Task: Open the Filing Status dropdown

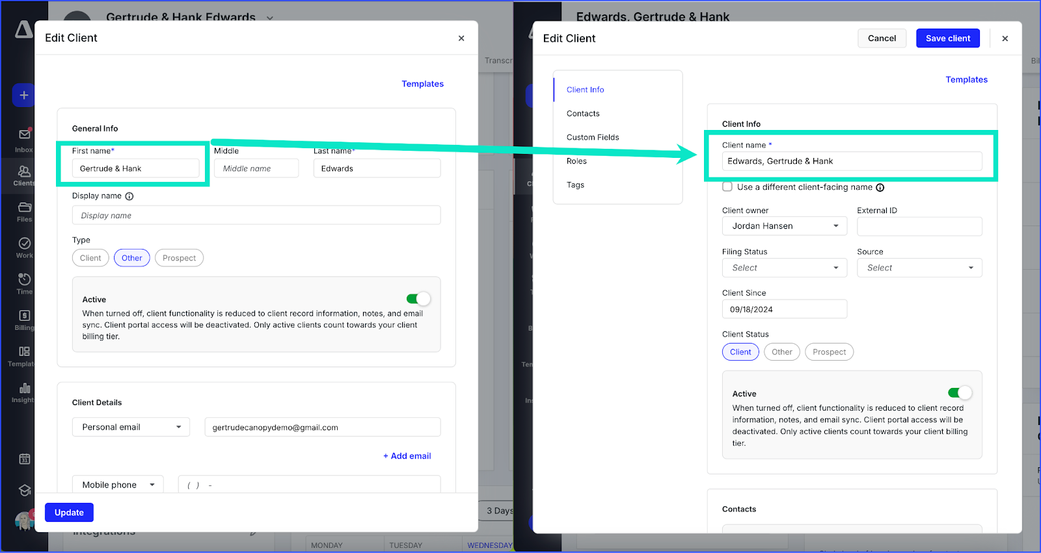Action: 784,268
